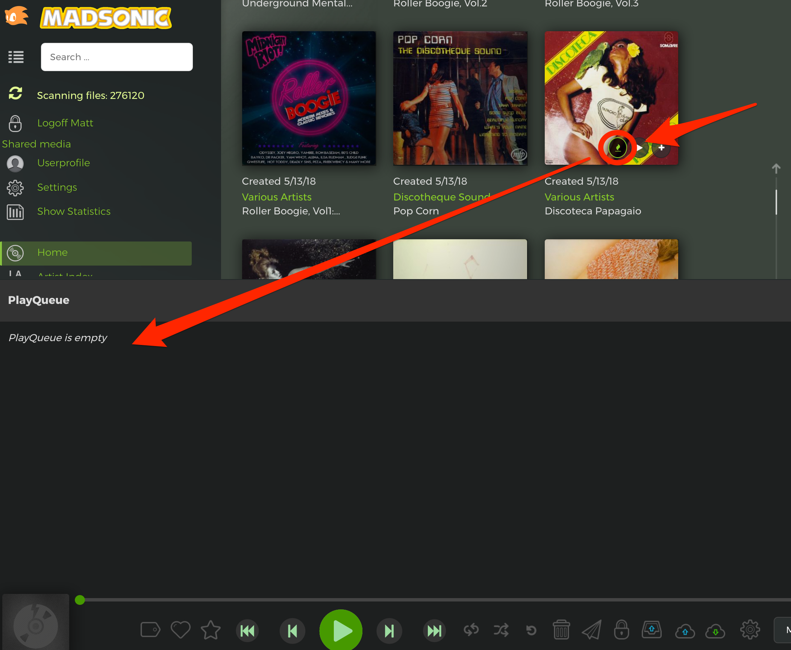
Task: Click Various Artists link under Discoteca Papagaio
Action: [579, 197]
